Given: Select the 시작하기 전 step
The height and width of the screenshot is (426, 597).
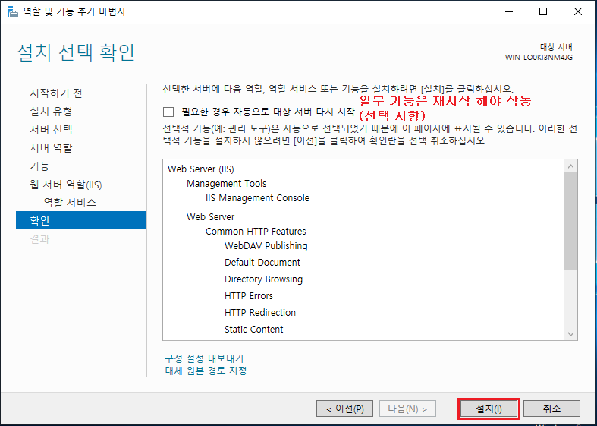Looking at the screenshot, I should (56, 93).
